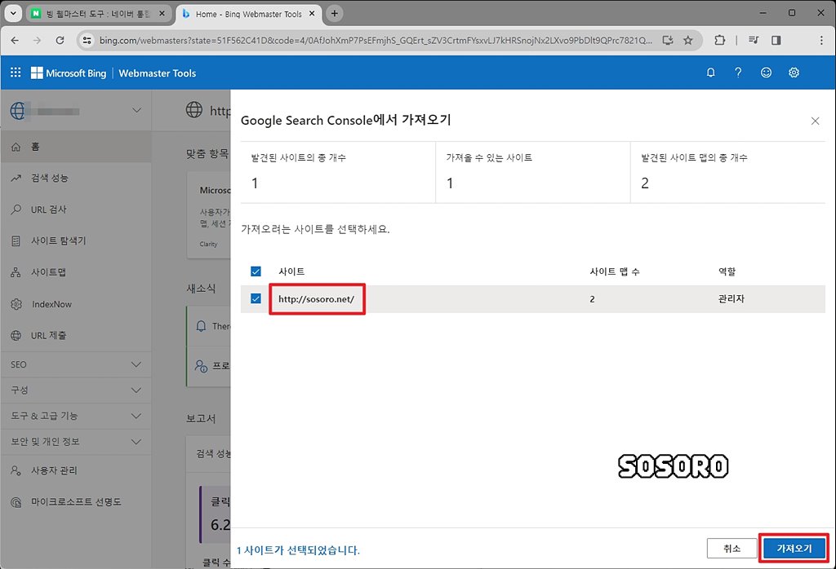Expand the 보안 및 개인 정보 section

[76, 442]
